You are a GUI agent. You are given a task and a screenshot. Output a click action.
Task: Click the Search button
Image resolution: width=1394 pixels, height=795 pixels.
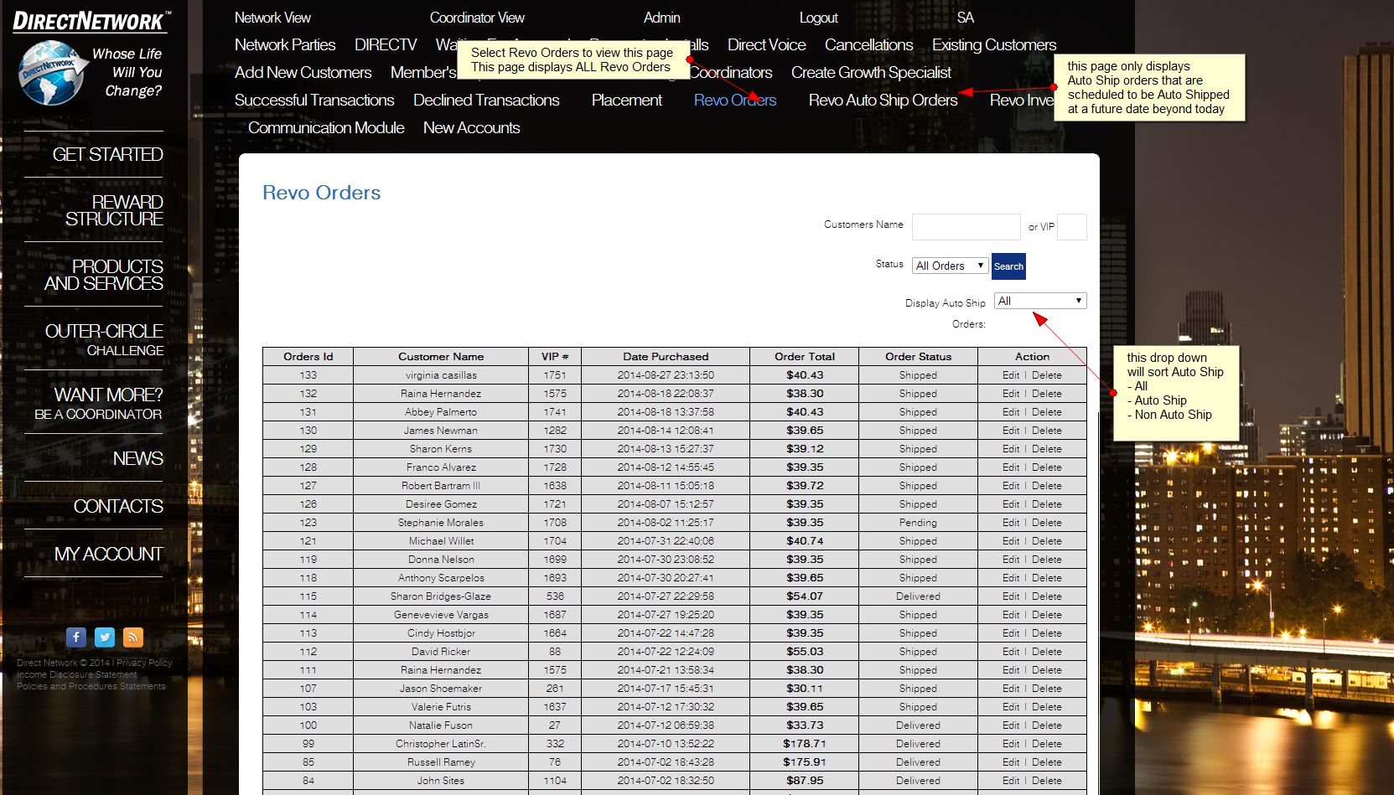pyautogui.click(x=1008, y=266)
